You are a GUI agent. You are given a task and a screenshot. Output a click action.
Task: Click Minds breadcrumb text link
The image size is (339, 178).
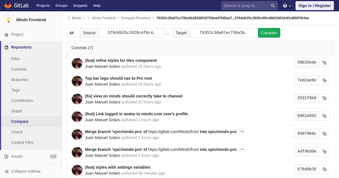tap(77, 18)
